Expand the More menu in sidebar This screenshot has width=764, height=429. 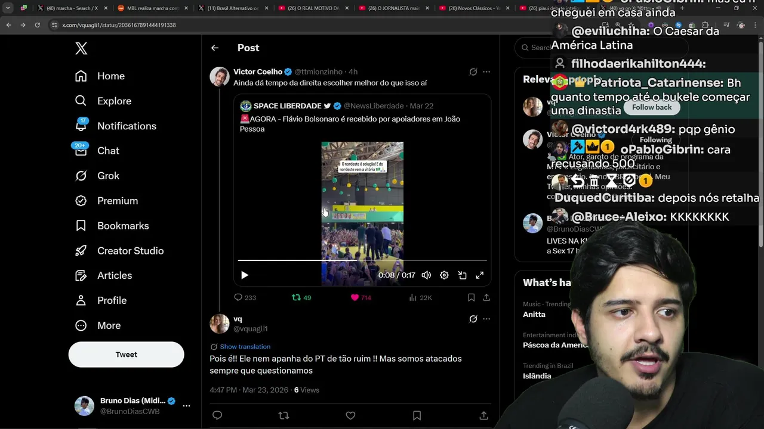(97, 325)
